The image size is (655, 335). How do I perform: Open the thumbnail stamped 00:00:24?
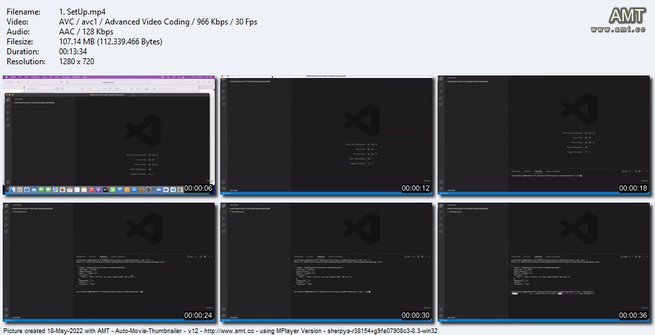109,262
